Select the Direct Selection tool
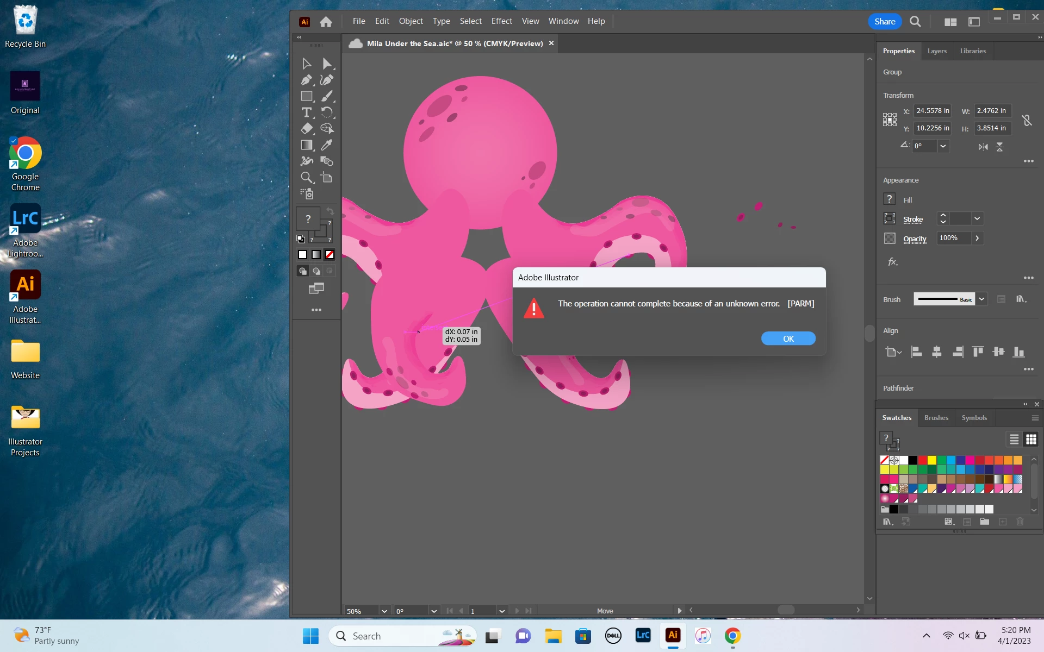This screenshot has width=1044, height=652. click(326, 64)
